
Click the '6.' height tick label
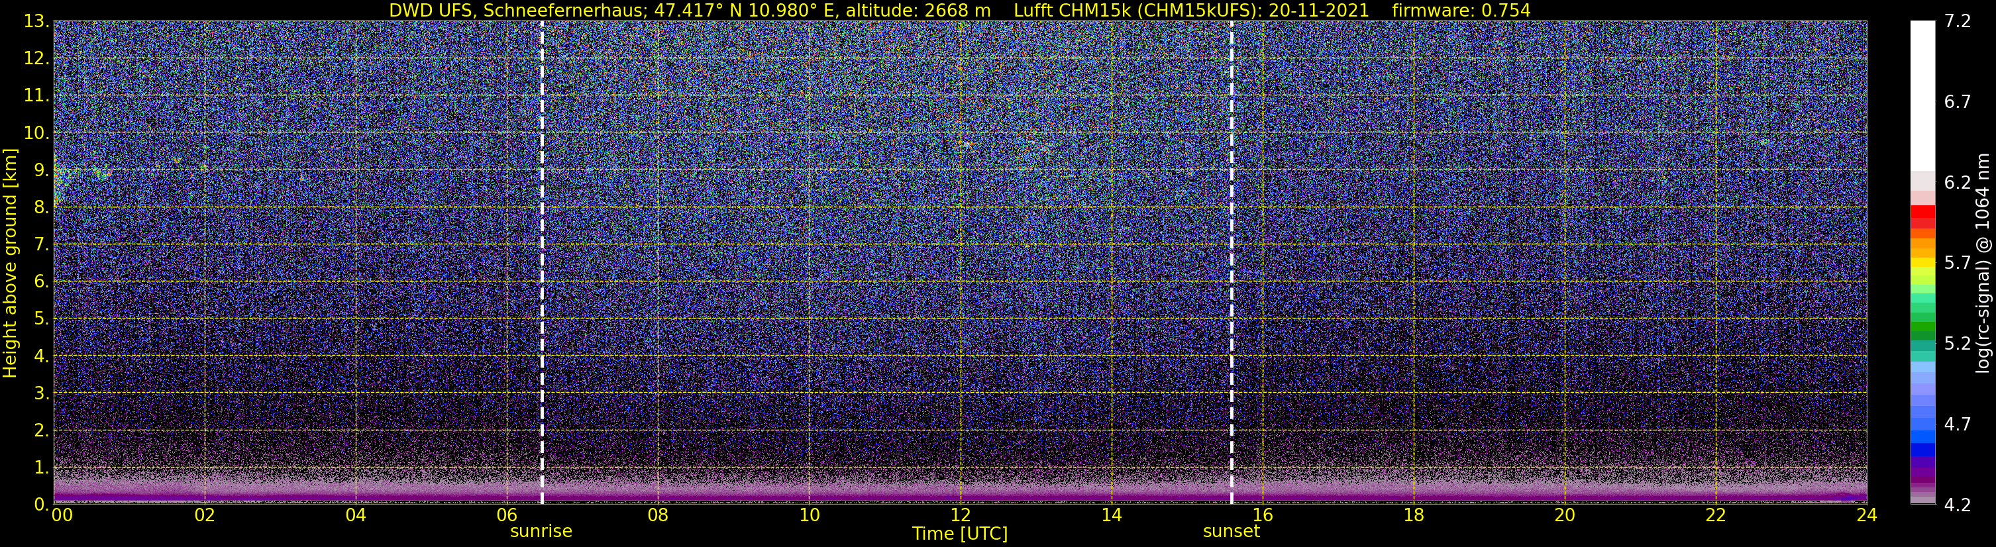pos(41,282)
